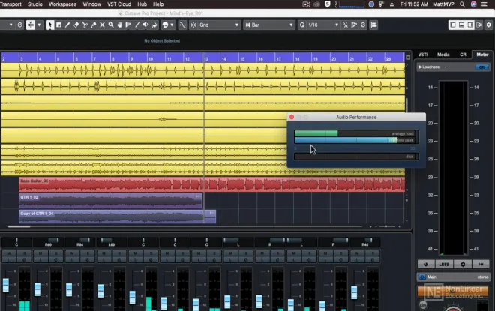495x311 pixels.
Task: Open macOS Spotlight search
Action: click(462, 4)
